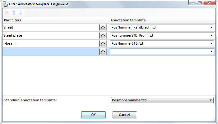This screenshot has width=218, height=124.
Task: Click the star button on the empty row
Action: (x=103, y=52)
